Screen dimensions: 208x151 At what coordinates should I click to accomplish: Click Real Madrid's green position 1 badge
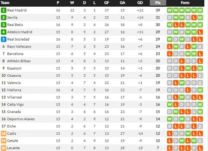(x=3, y=10)
